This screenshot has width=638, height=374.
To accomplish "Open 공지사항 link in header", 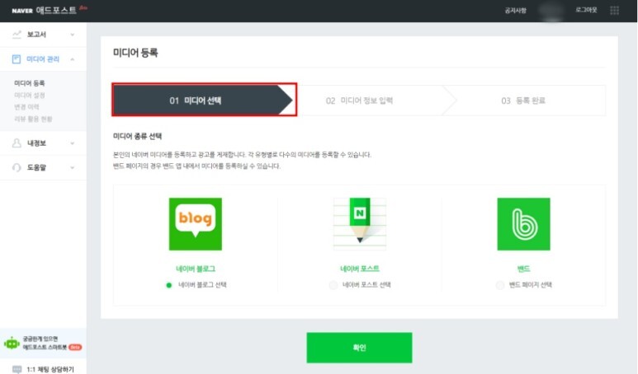I will tap(515, 11).
